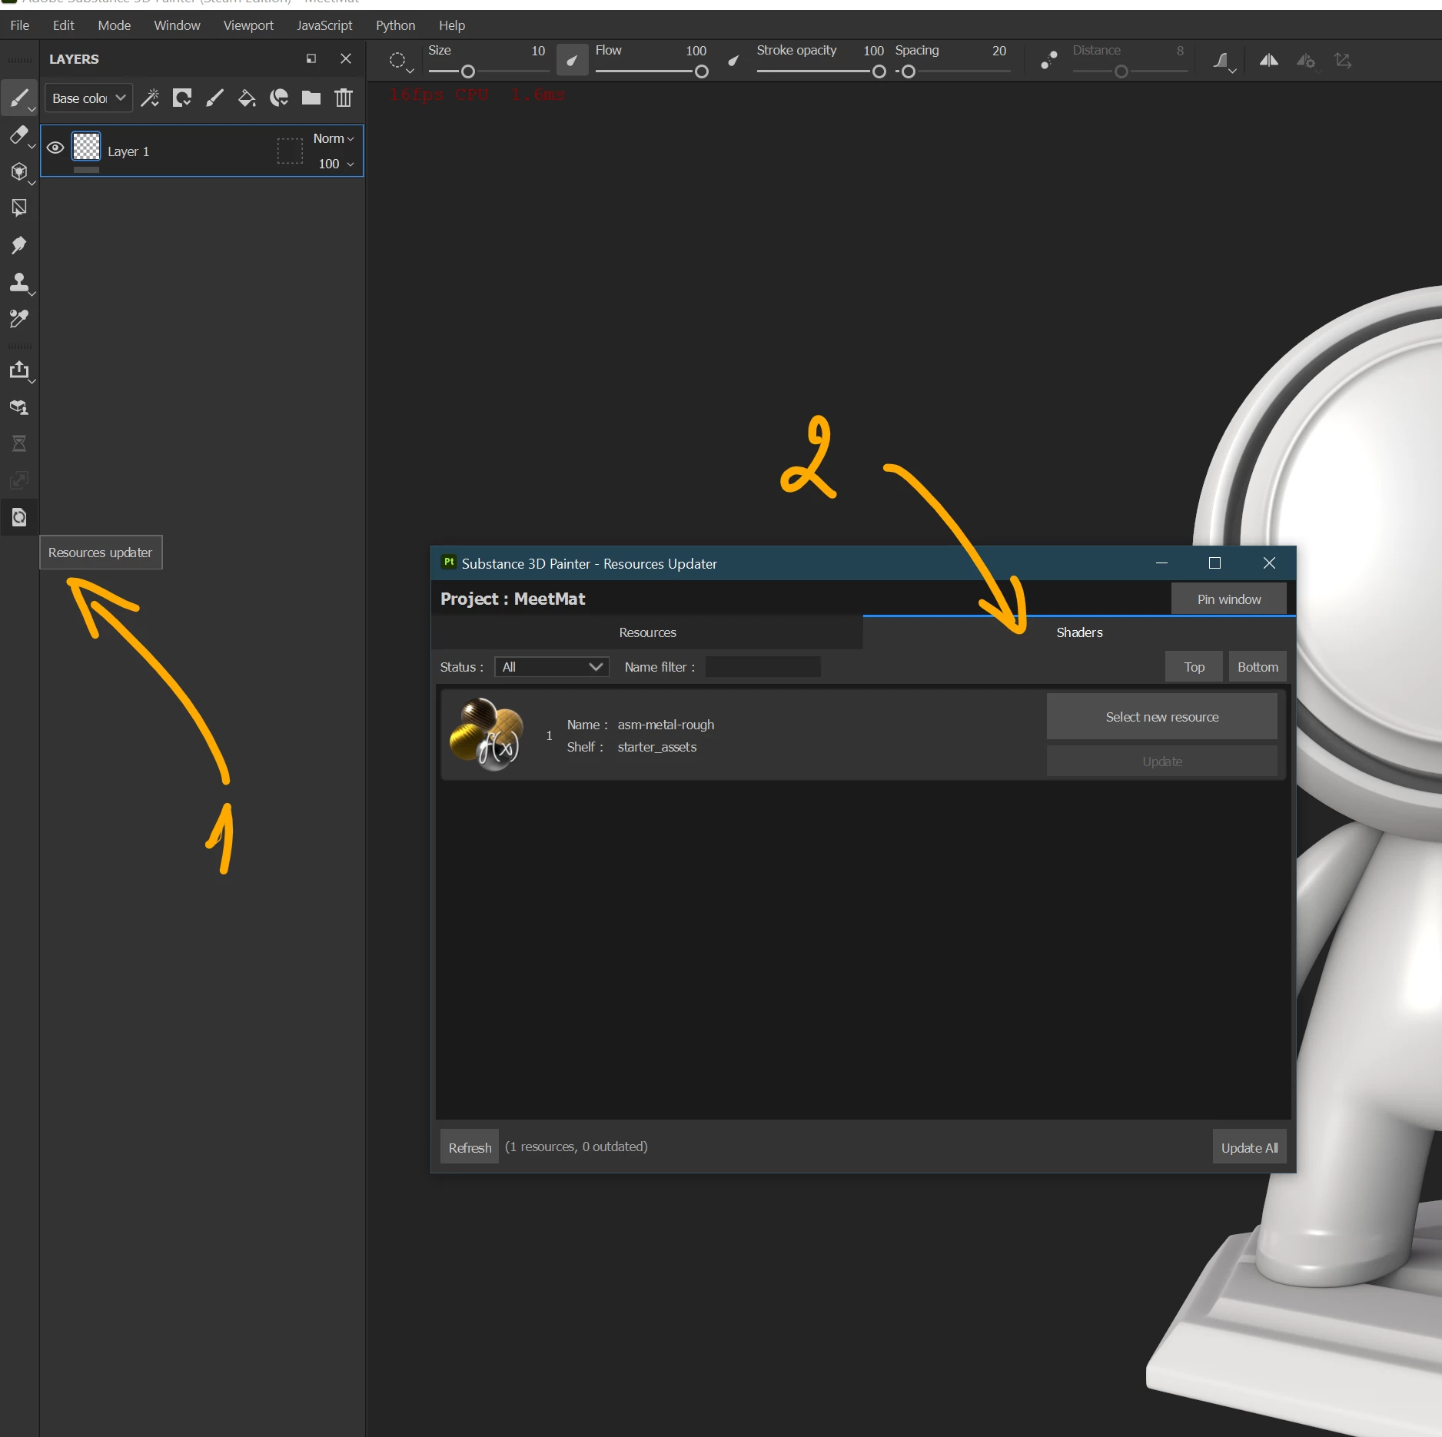Click the Stroke opacity slider handle
Image resolution: width=1442 pixels, height=1437 pixels.
[879, 71]
